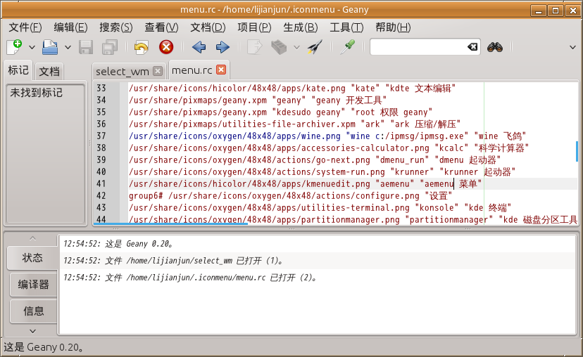The width and height of the screenshot is (583, 357).
Task: Click the compile file toolbar icon
Action: click(x=255, y=47)
